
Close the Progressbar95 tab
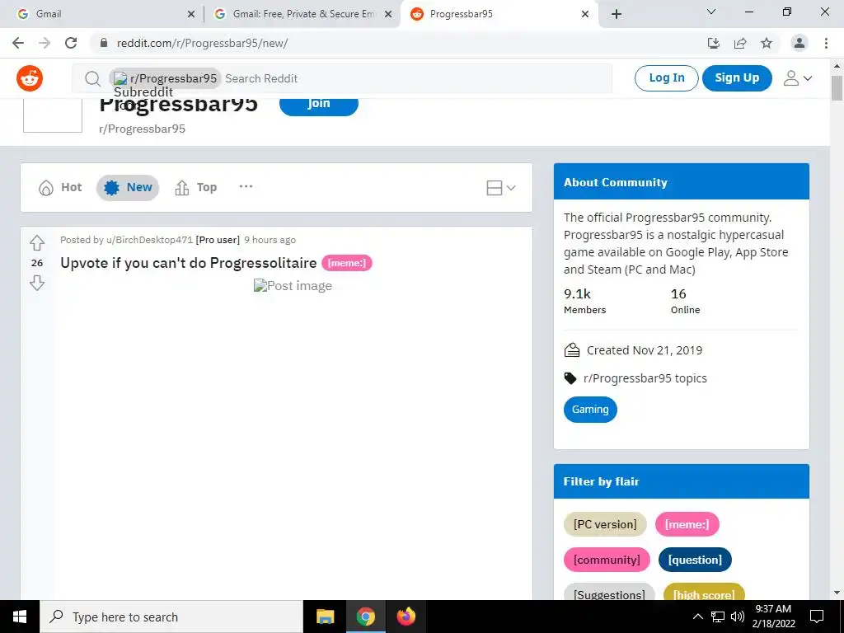pos(585,15)
